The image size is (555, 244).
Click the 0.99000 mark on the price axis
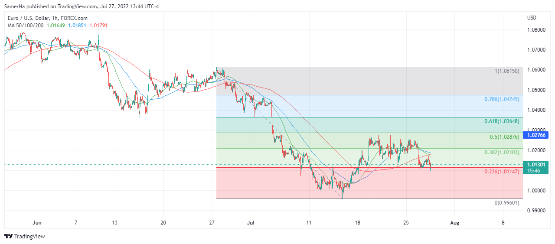(x=536, y=211)
